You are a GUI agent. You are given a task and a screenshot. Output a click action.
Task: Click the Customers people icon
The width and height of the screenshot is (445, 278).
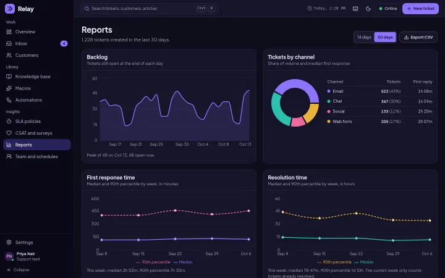click(x=9, y=56)
